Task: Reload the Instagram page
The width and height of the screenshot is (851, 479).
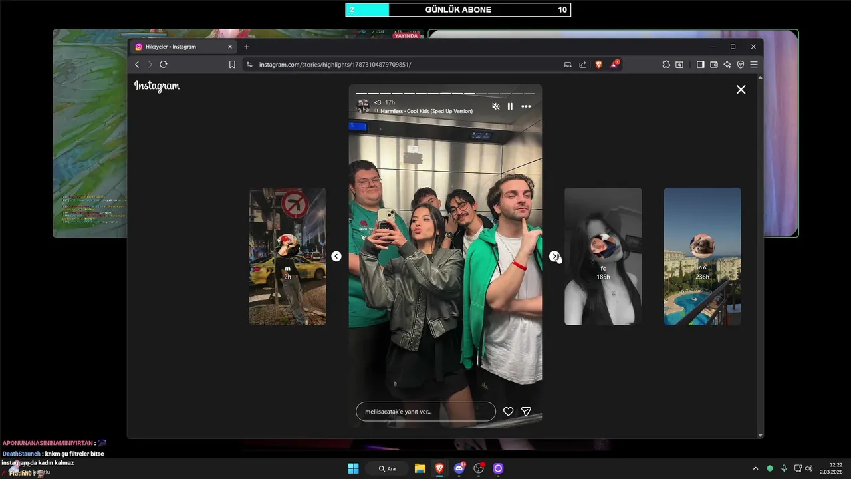Action: [x=163, y=65]
